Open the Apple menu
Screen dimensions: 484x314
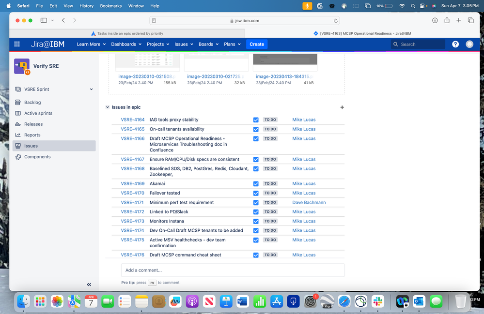pos(9,6)
